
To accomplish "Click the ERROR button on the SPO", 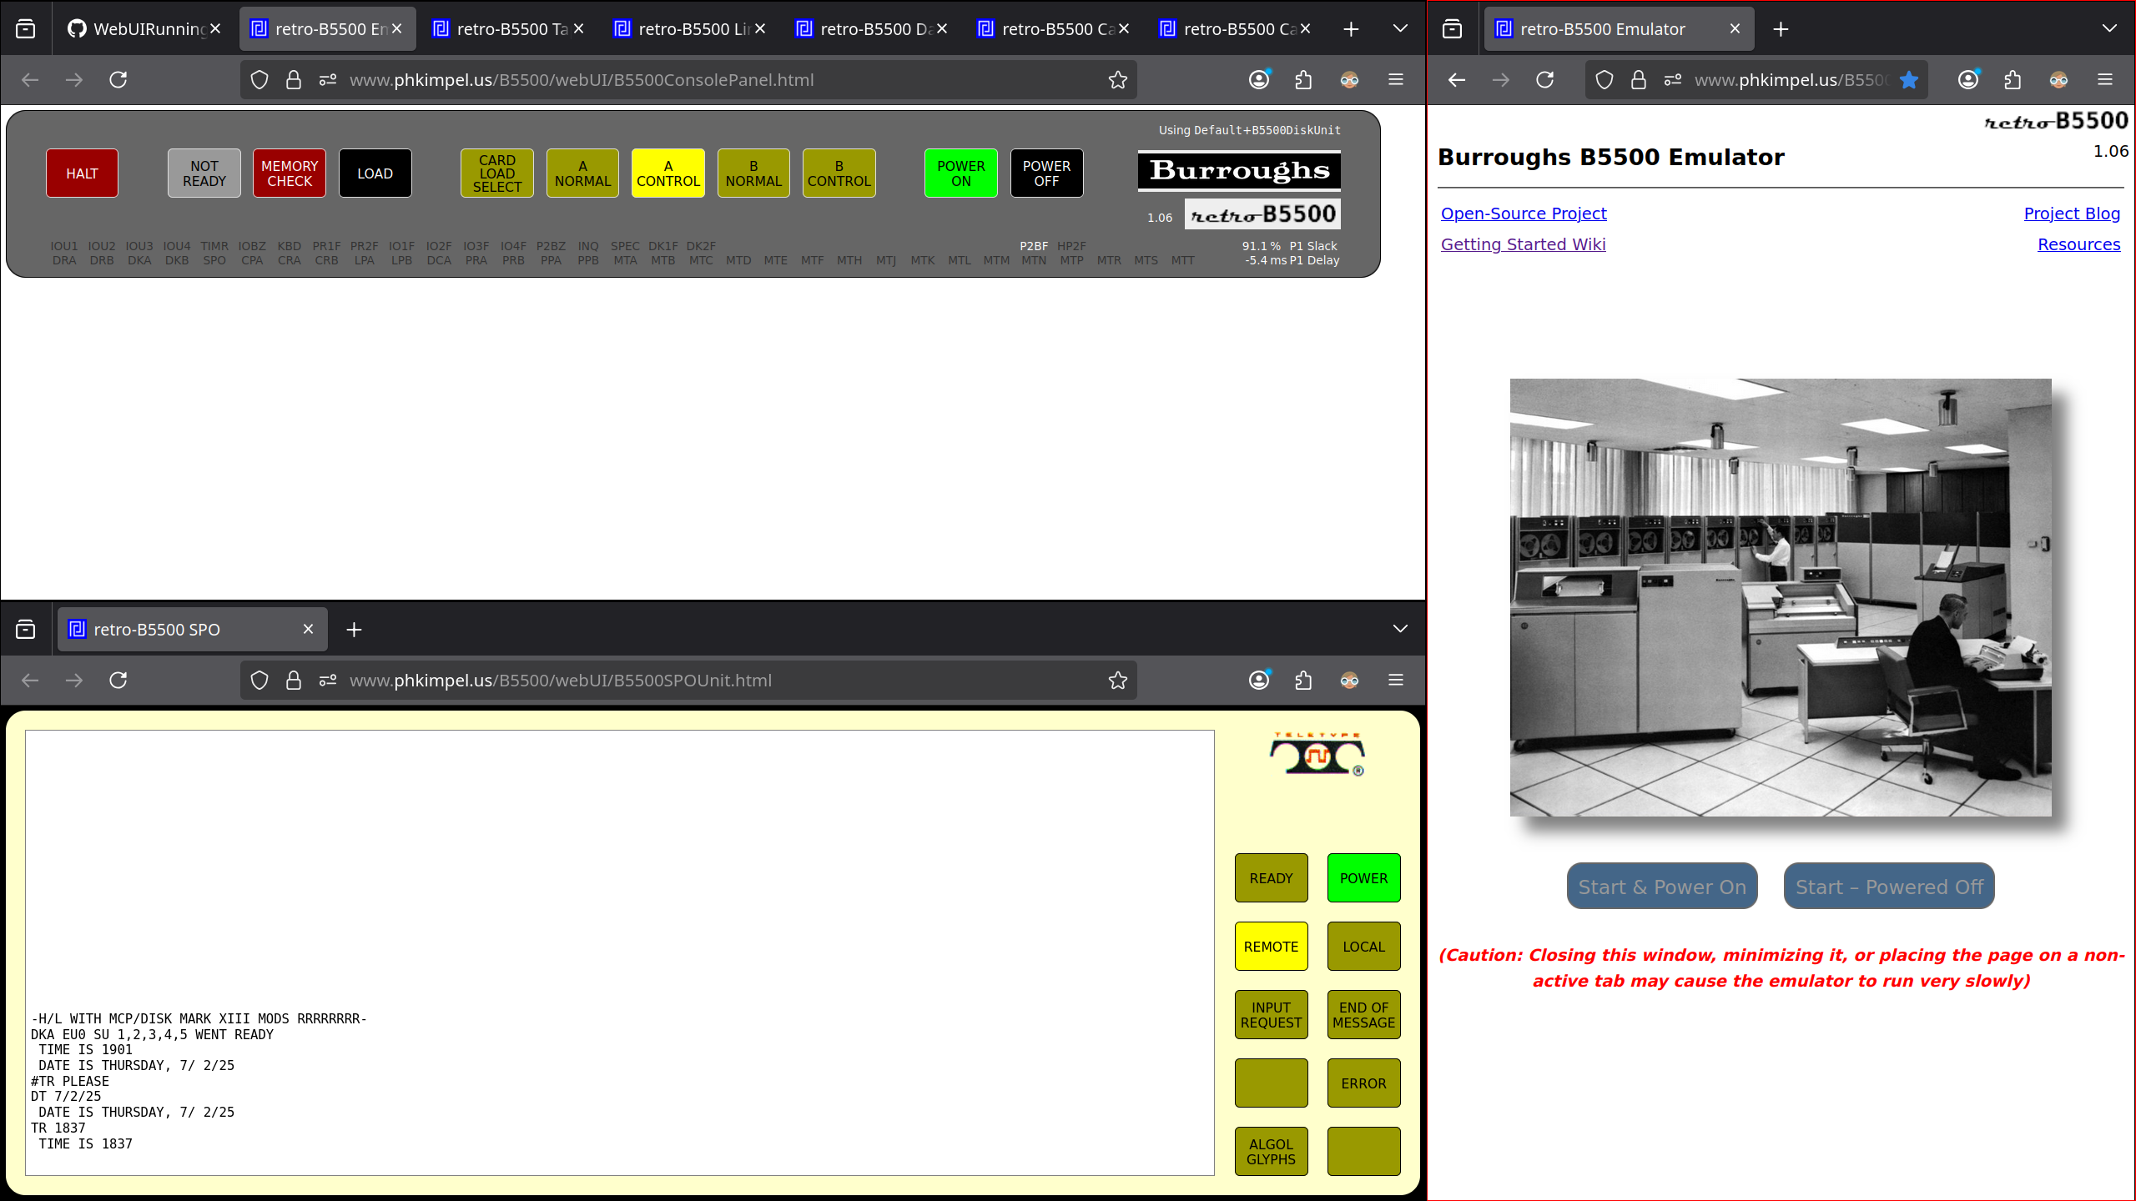I will point(1363,1083).
